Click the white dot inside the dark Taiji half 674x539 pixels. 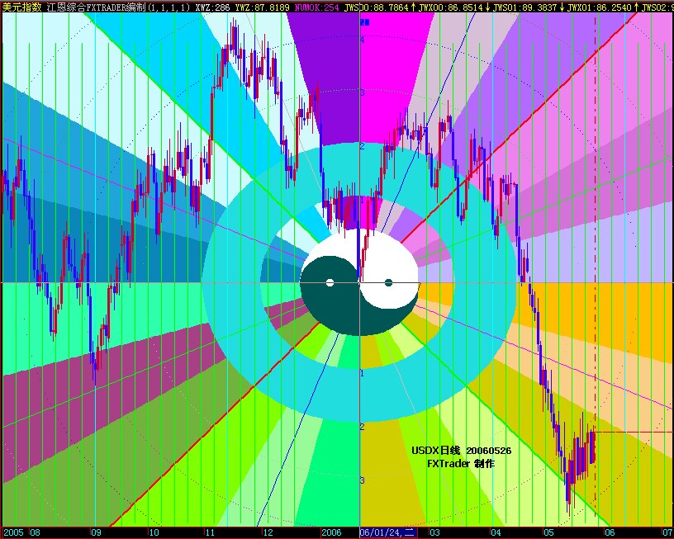point(331,281)
